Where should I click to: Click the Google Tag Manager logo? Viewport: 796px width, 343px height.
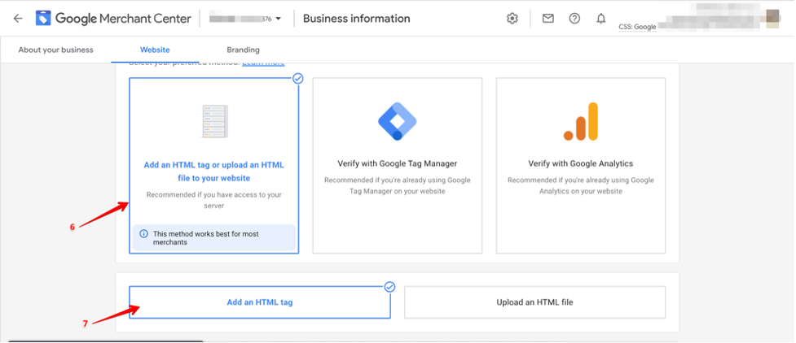pos(398,121)
